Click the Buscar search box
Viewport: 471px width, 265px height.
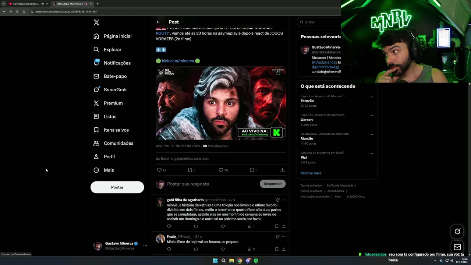click(319, 22)
